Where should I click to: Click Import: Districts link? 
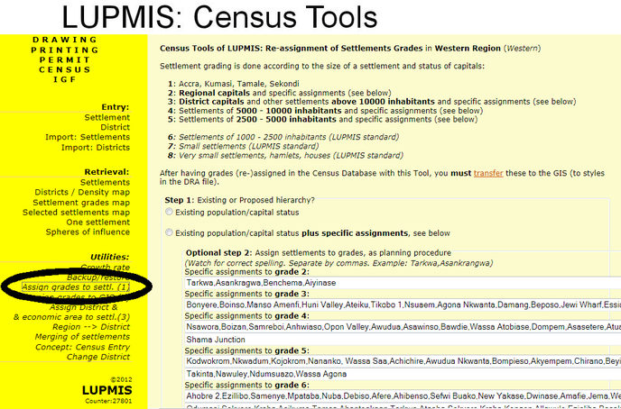coord(96,148)
